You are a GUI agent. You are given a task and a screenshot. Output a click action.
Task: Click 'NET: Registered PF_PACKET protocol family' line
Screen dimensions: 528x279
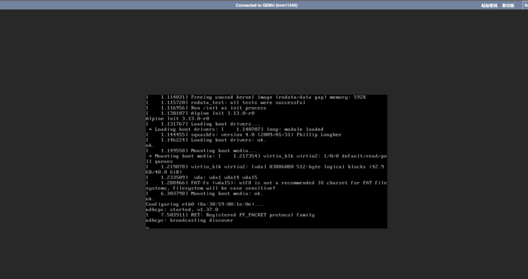point(253,215)
